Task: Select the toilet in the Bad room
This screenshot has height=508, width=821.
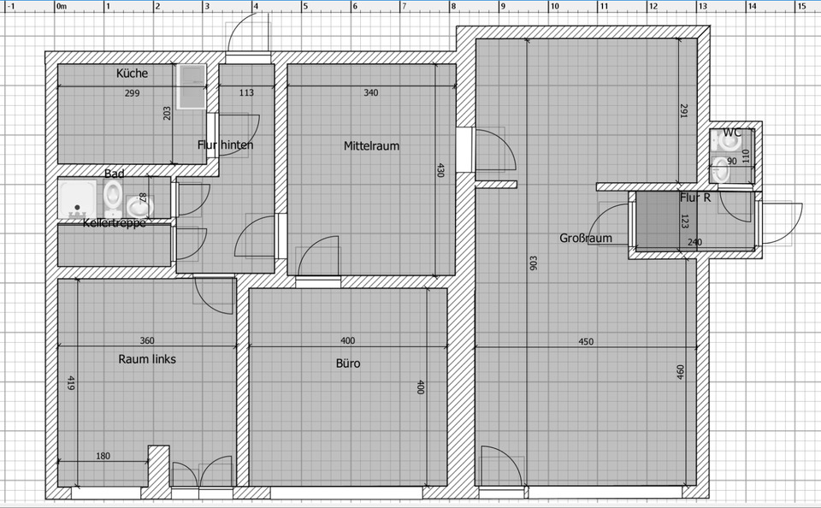Action: click(x=113, y=198)
